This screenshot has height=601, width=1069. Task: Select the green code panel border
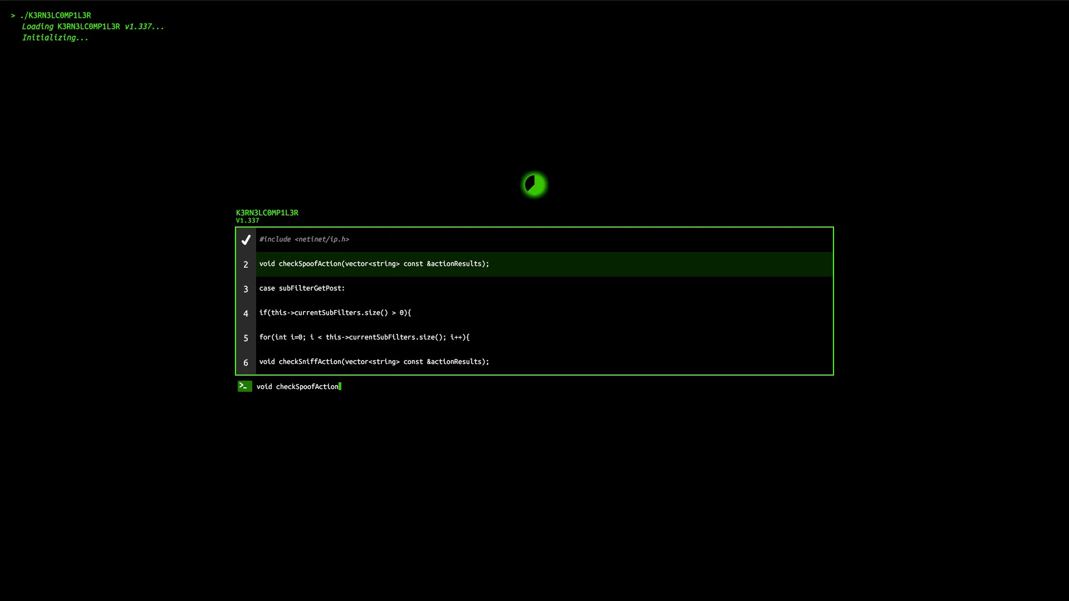point(534,227)
